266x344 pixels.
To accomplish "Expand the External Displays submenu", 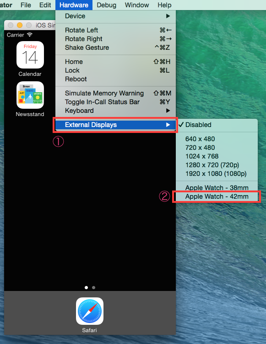I will click(x=116, y=125).
